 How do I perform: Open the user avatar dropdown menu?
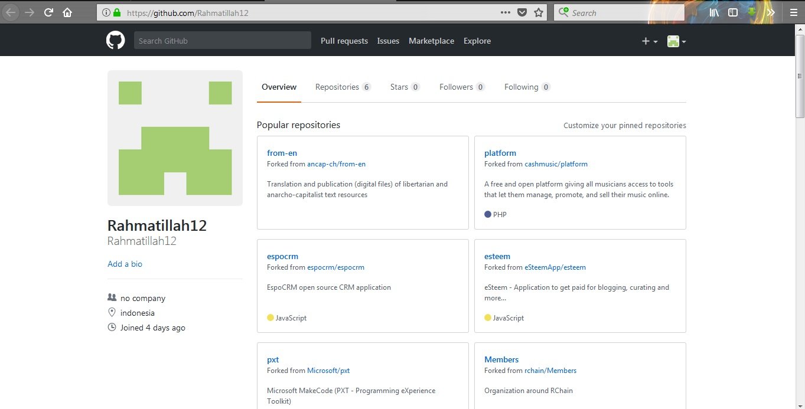[x=676, y=41]
